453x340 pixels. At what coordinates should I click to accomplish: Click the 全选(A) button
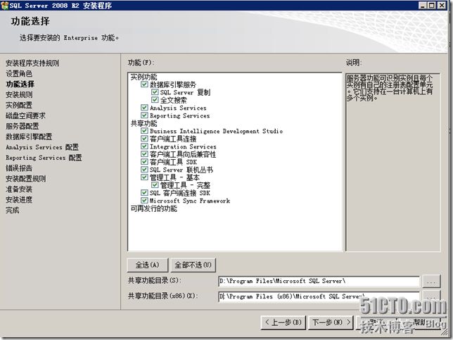(147, 265)
